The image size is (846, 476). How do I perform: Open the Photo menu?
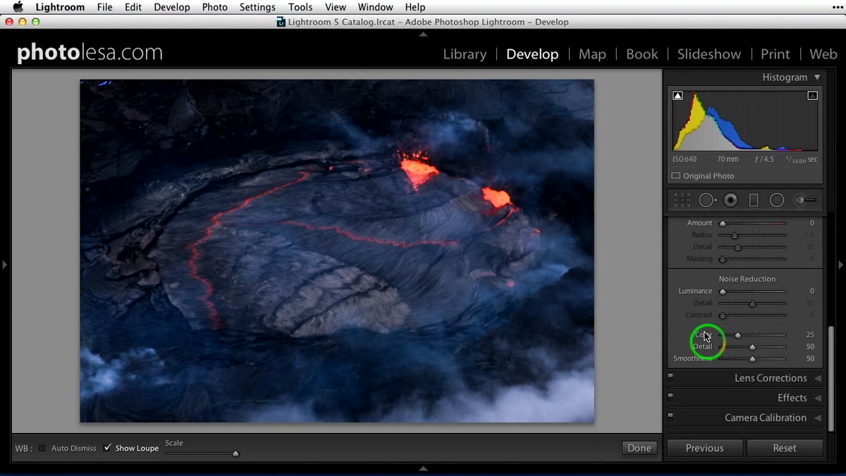[x=214, y=7]
